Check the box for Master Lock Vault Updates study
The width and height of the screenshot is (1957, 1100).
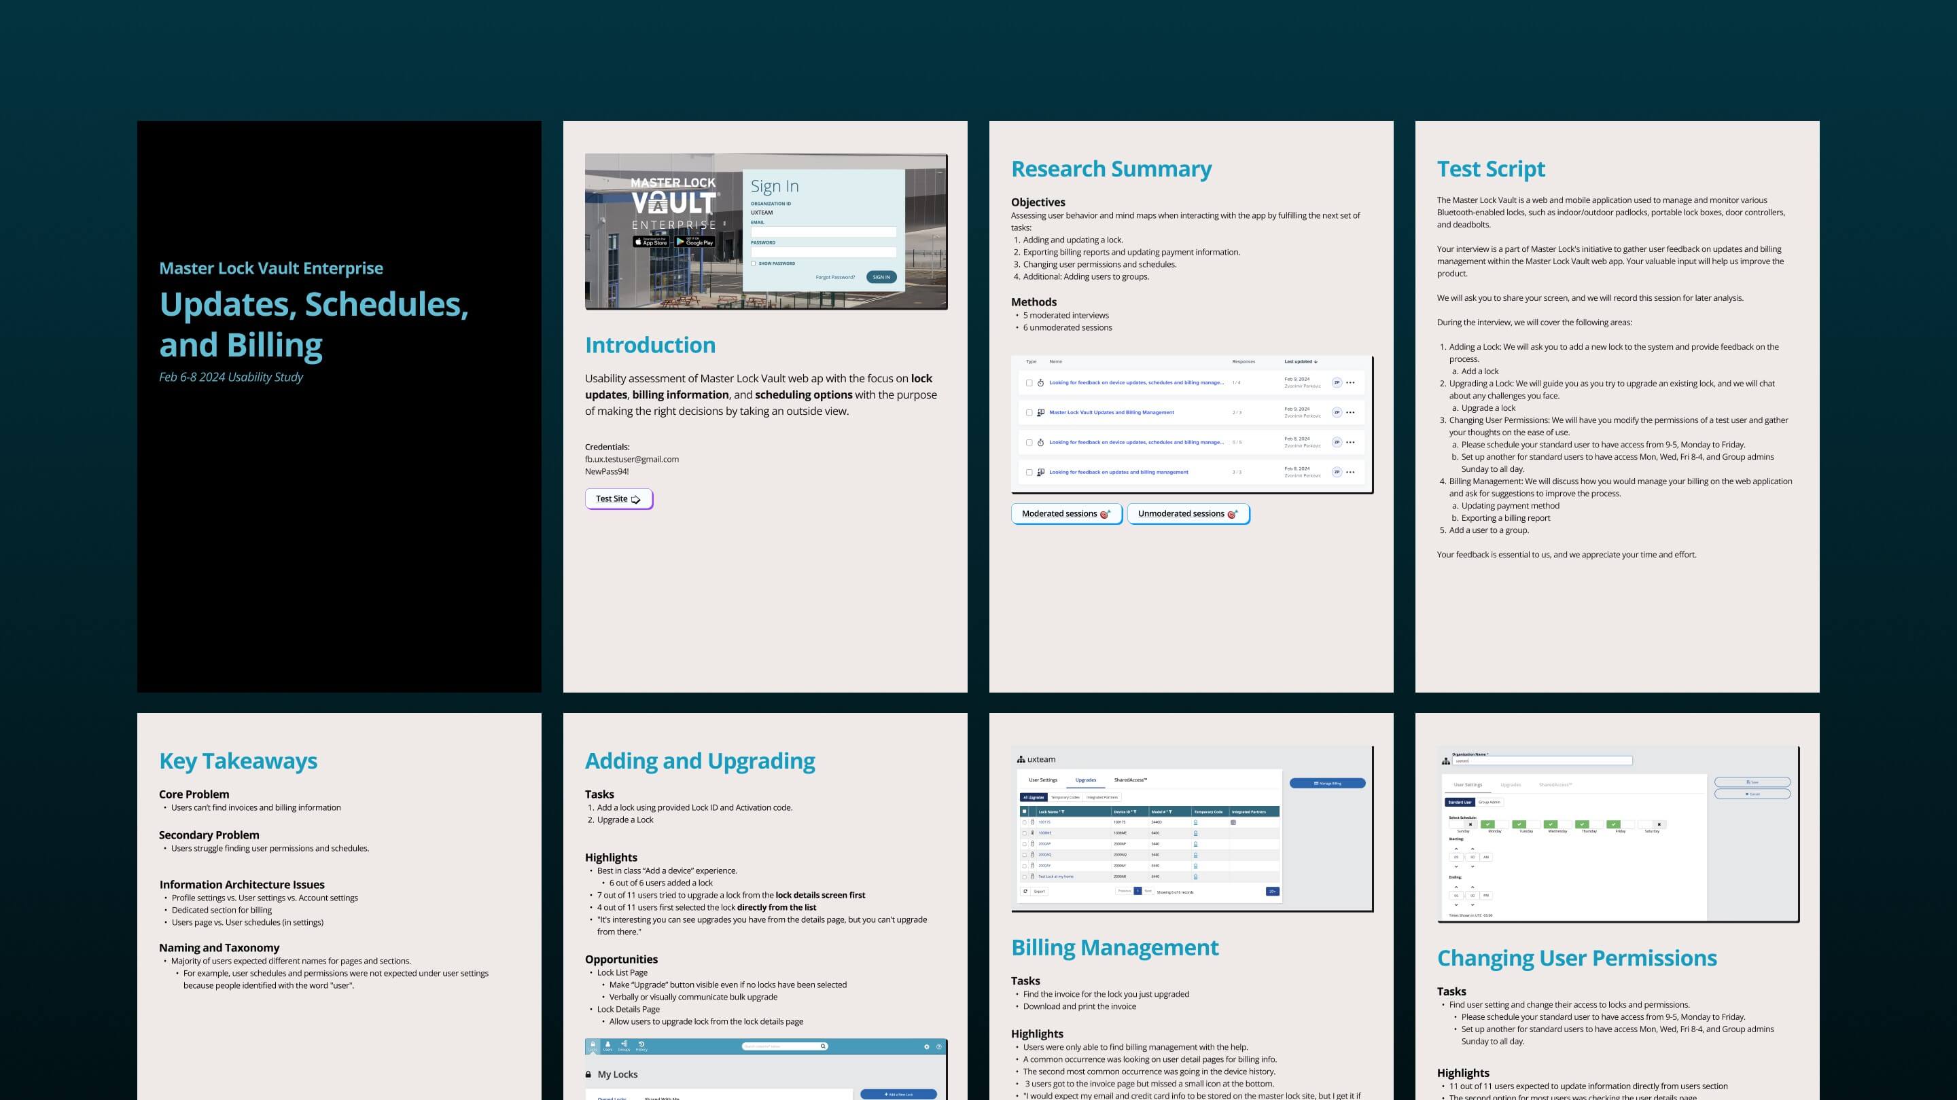(1029, 413)
